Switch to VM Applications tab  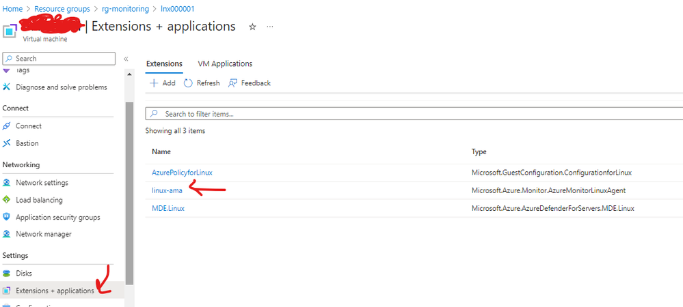tap(225, 63)
